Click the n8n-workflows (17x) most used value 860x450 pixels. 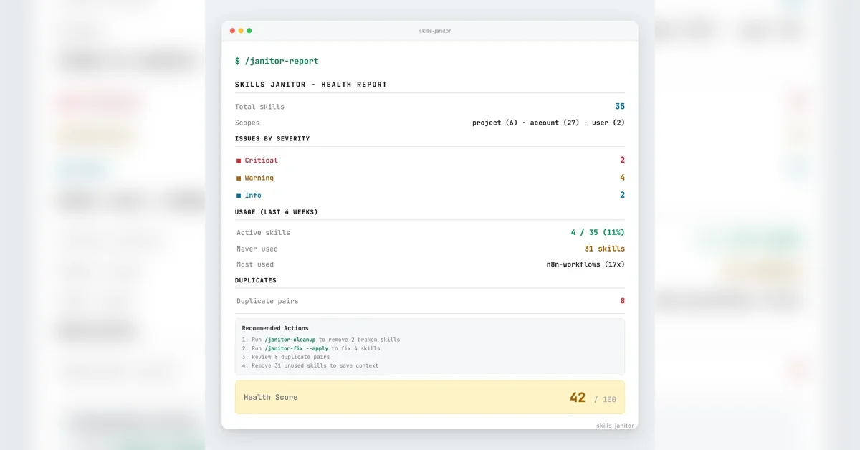point(586,264)
